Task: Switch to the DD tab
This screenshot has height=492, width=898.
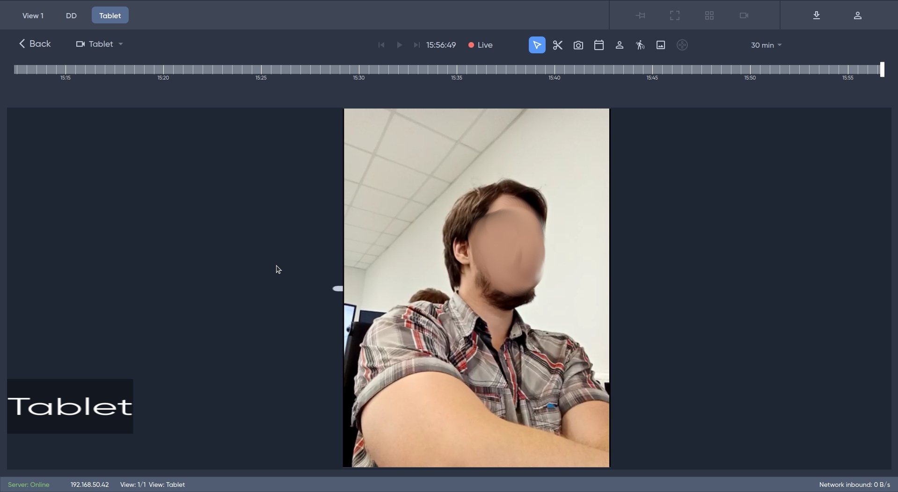Action: pyautogui.click(x=71, y=15)
